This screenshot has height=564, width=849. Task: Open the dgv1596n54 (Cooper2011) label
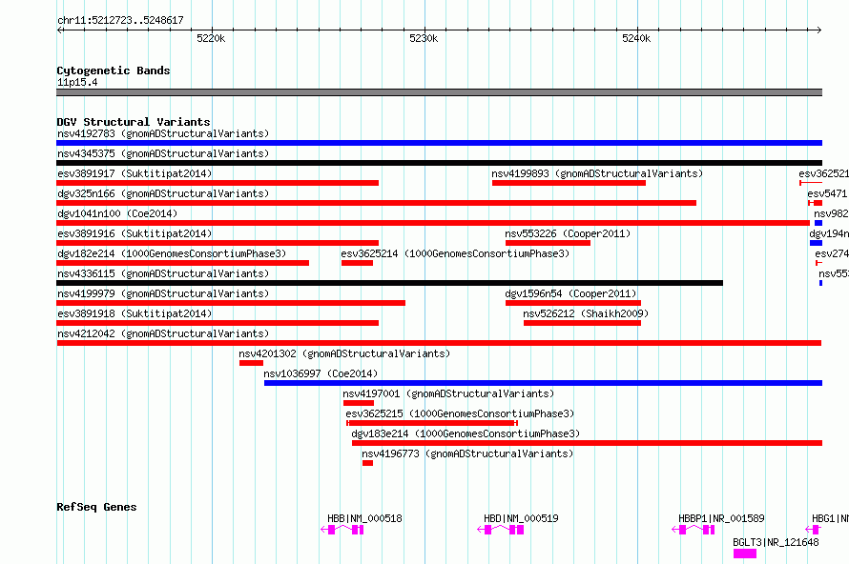(570, 293)
